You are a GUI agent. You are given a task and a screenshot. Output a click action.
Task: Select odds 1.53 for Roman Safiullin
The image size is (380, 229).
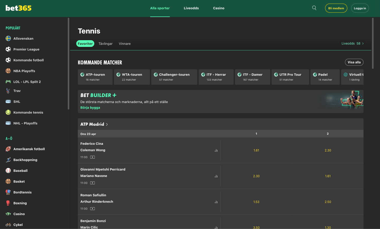tap(256, 202)
